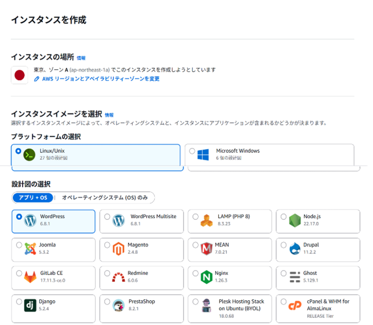Click the Django dj logo icon
Image resolution: width=373 pixels, height=325 pixels.
(30, 305)
